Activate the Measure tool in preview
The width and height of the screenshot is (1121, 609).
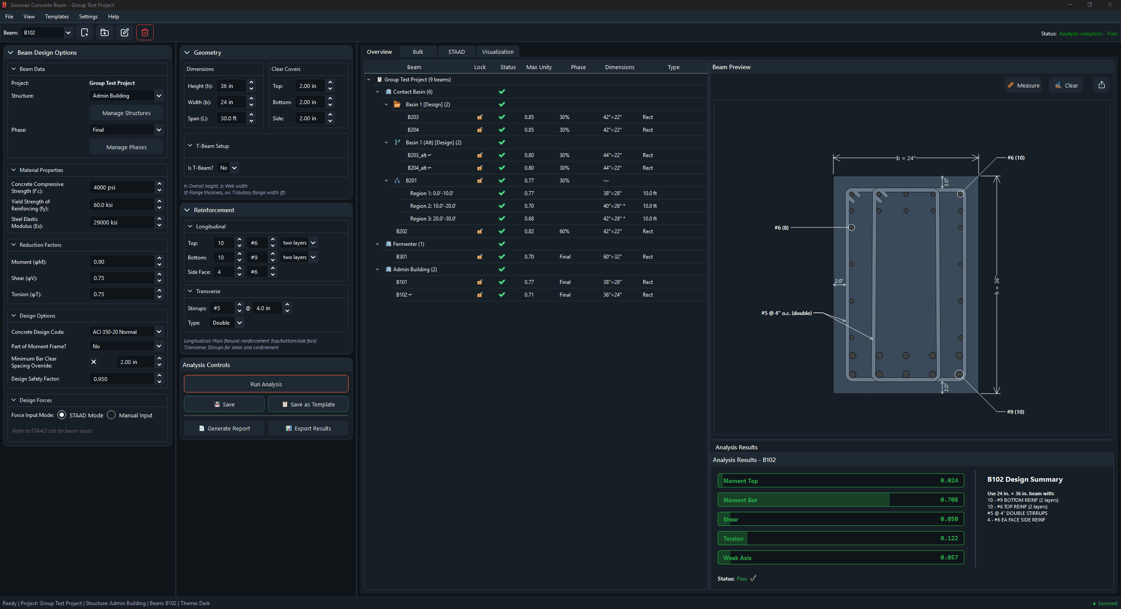tap(1023, 85)
